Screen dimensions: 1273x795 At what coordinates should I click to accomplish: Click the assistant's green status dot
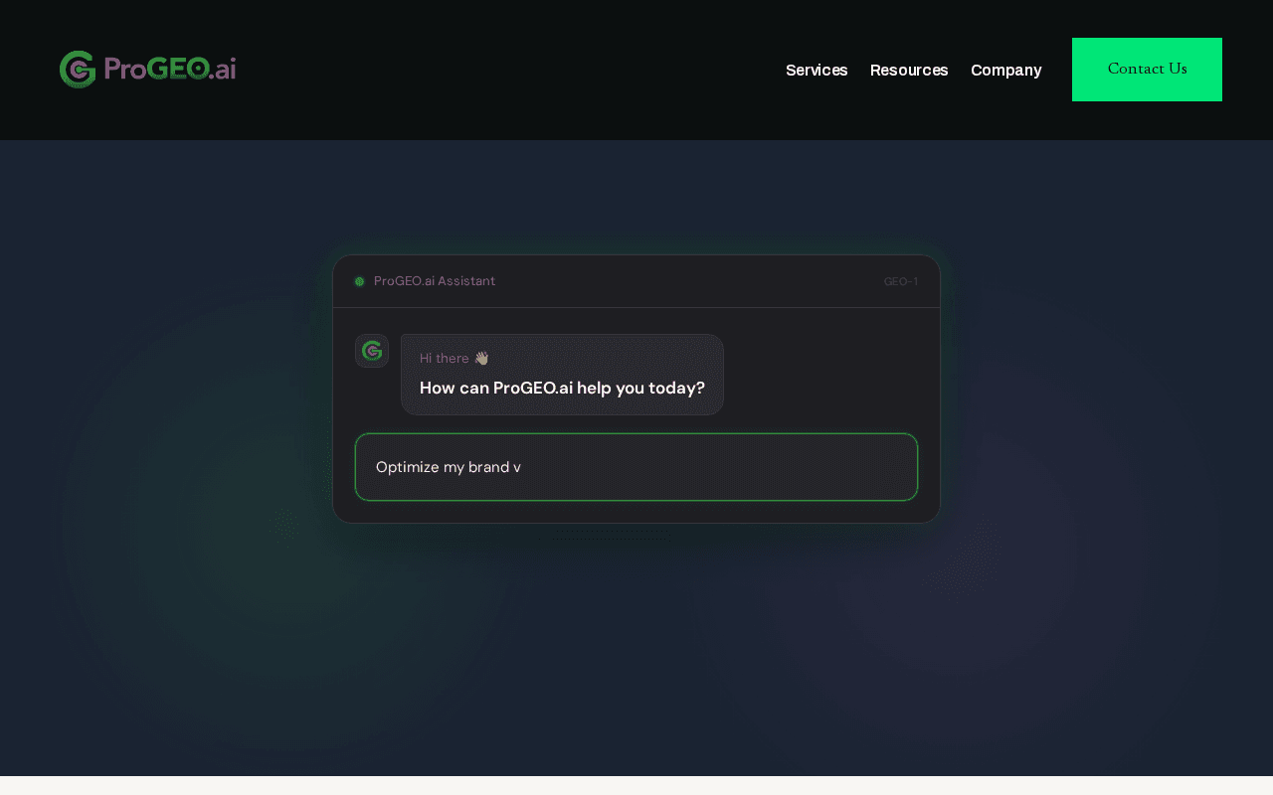[x=360, y=281]
